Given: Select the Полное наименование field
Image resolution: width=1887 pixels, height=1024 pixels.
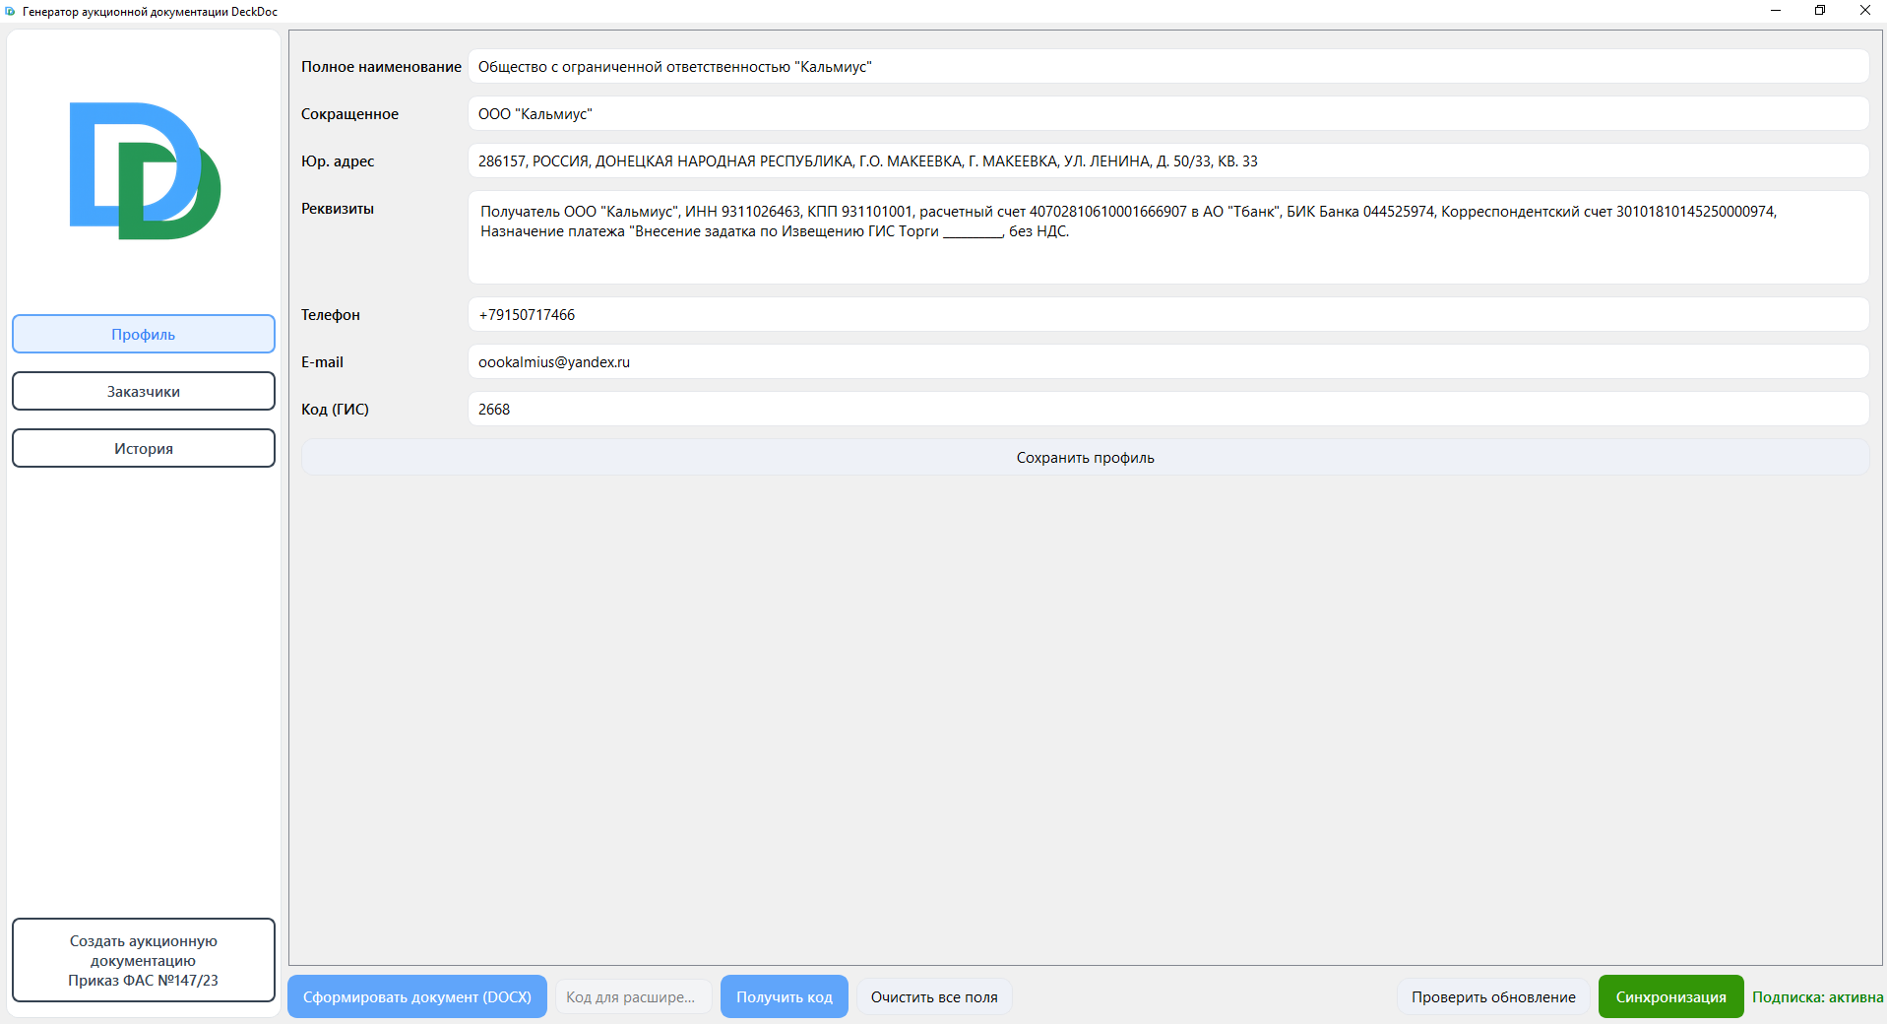Looking at the screenshot, I should pos(1083,66).
